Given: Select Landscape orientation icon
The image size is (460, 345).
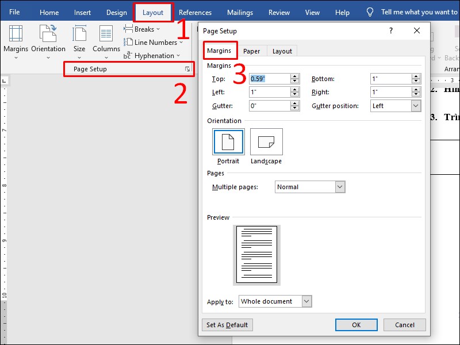Looking at the screenshot, I should tap(266, 141).
